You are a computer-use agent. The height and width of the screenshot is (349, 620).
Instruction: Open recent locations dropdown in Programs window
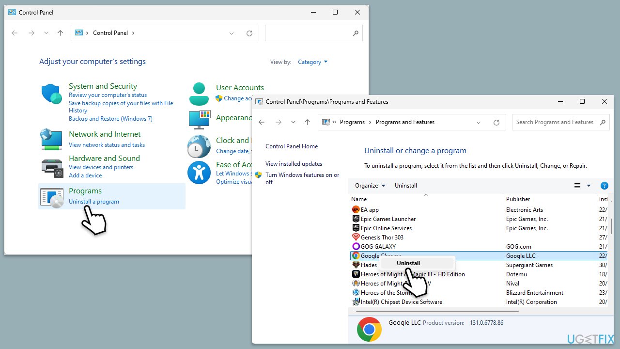point(293,122)
